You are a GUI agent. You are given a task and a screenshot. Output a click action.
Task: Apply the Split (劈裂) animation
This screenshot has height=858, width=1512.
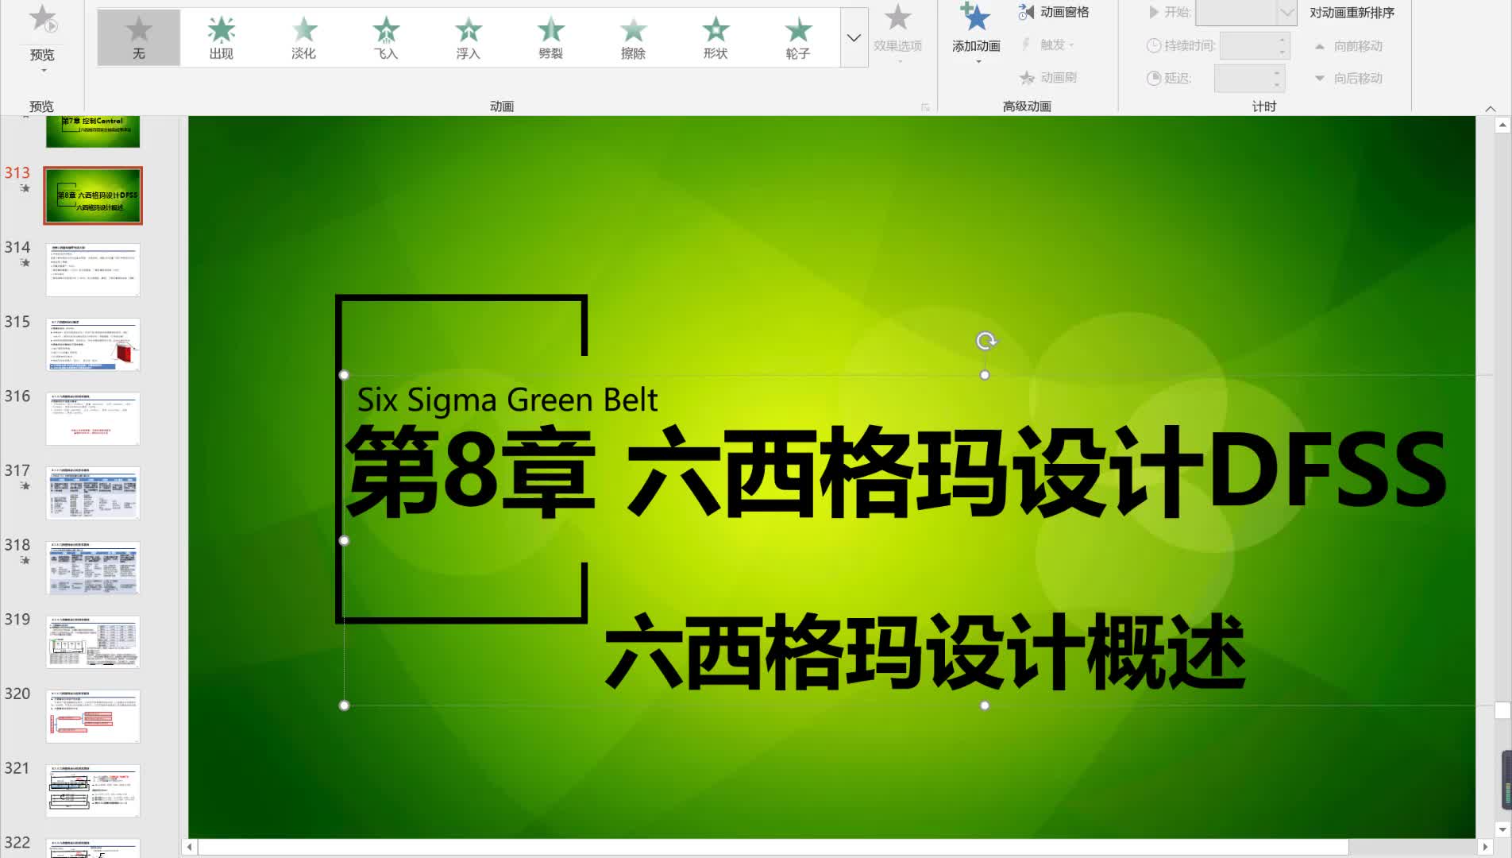pos(551,37)
